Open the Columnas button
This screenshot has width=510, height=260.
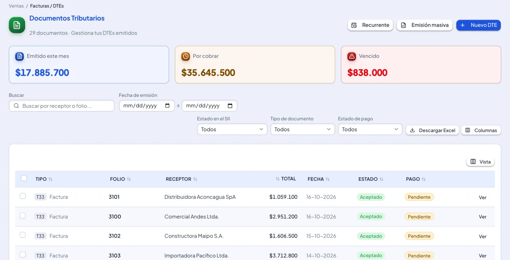click(x=481, y=130)
